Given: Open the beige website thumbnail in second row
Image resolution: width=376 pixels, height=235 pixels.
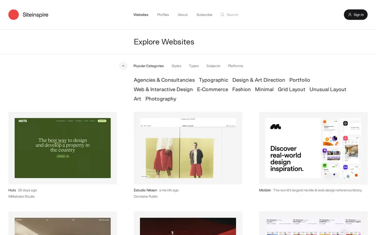Looking at the screenshot, I should [x=63, y=223].
